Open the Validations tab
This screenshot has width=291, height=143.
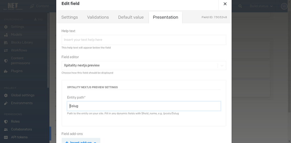98,17
